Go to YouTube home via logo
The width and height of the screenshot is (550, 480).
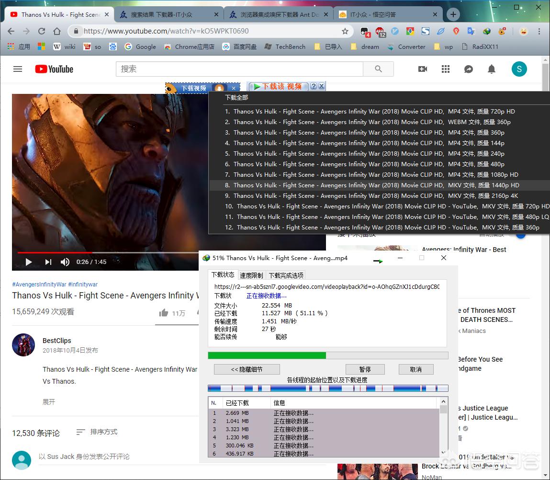54,69
